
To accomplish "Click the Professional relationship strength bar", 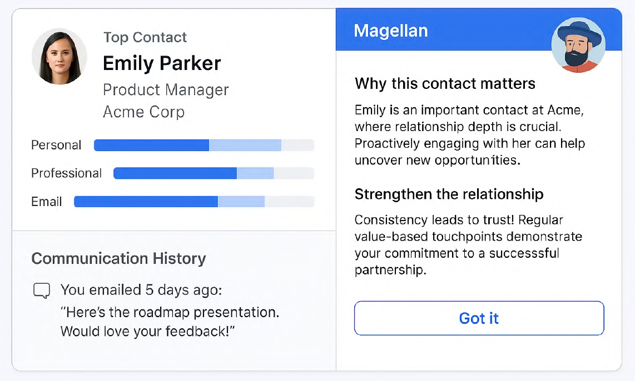I will click(x=214, y=173).
